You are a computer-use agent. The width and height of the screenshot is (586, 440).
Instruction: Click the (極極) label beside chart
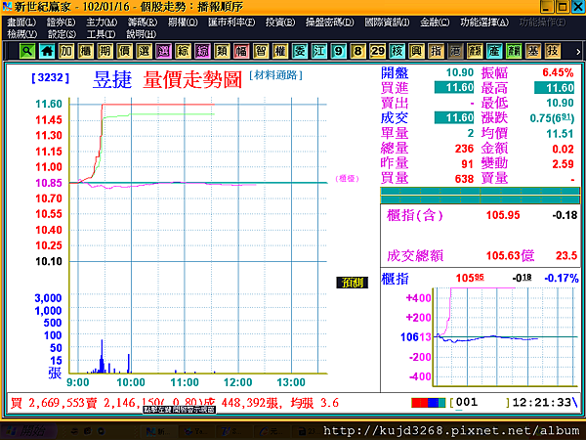347,179
